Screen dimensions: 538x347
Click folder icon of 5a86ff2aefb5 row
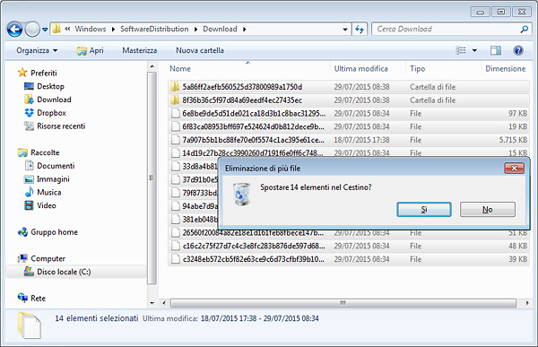(175, 87)
